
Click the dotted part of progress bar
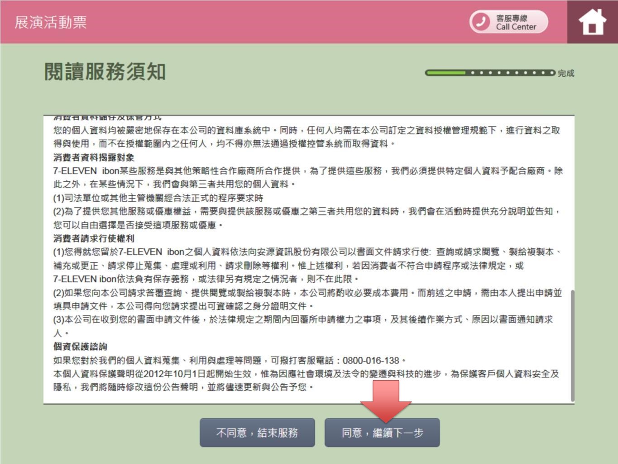(x=511, y=72)
